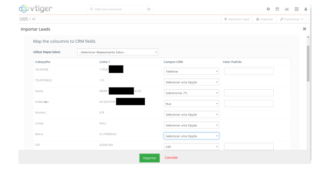Click the '478' value cell
This screenshot has height=173, width=328.
click(x=102, y=113)
